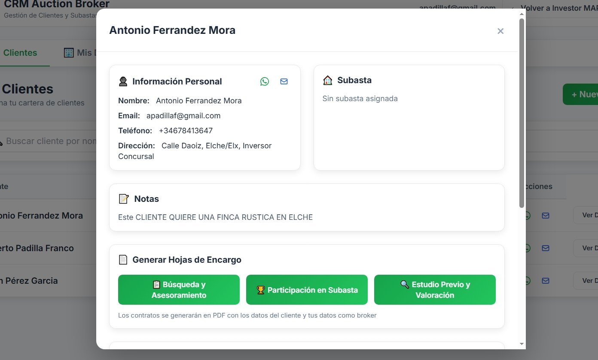Screen dimensions: 598x360
Task: Open WhatsApp chat from Información Personal card
Action: [x=265, y=81]
